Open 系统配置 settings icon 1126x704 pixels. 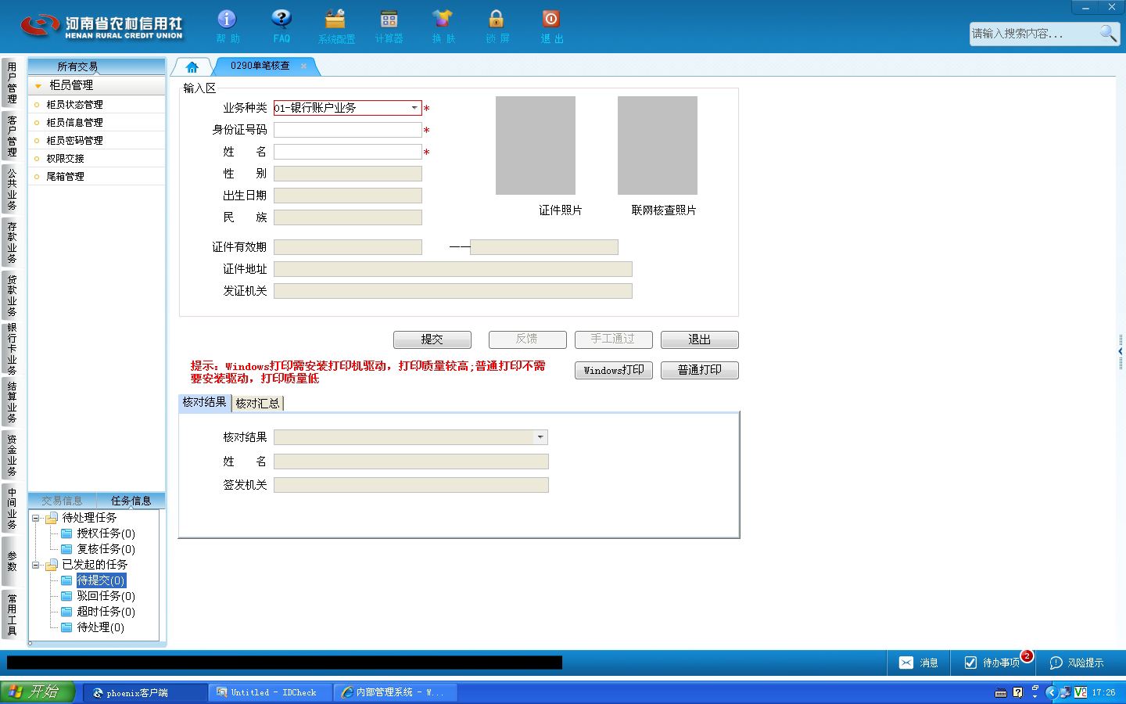click(x=336, y=26)
